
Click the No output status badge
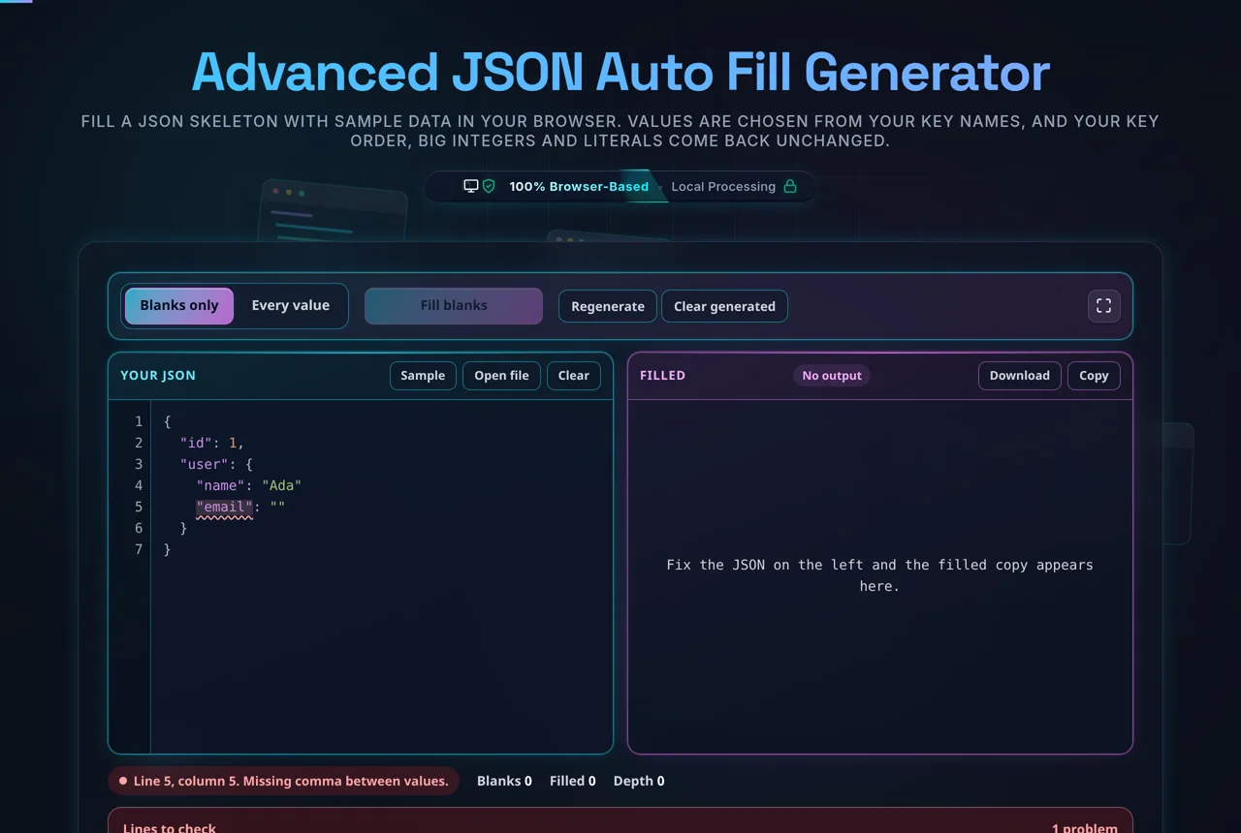[x=832, y=376]
